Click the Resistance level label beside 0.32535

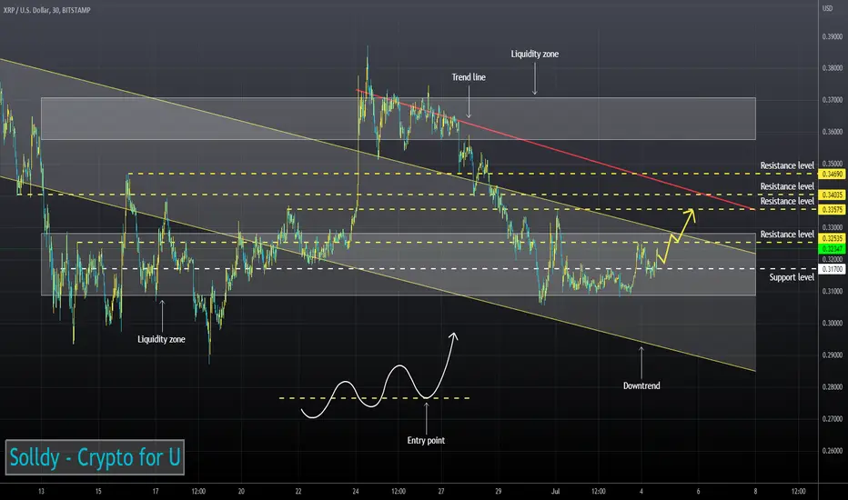[787, 234]
